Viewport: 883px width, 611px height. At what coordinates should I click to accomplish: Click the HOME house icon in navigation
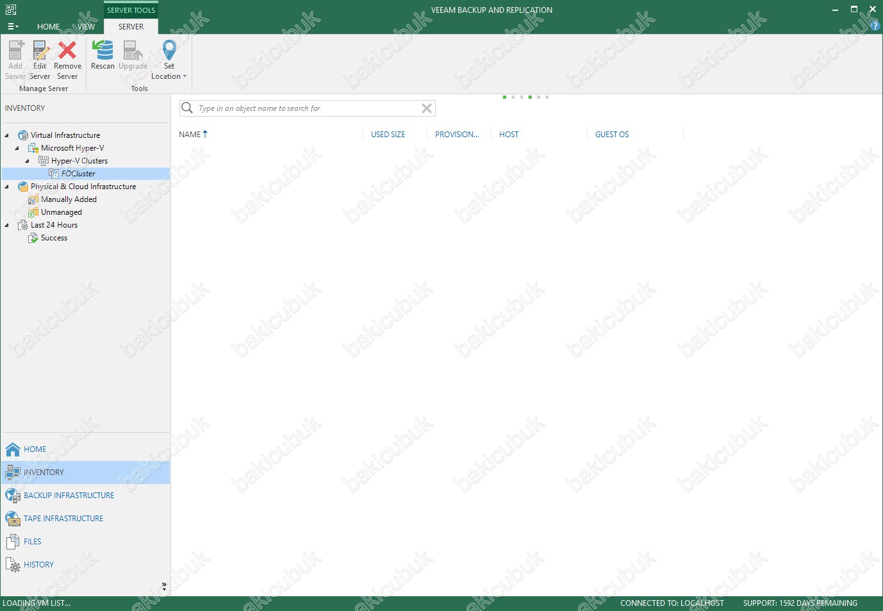[x=13, y=449]
